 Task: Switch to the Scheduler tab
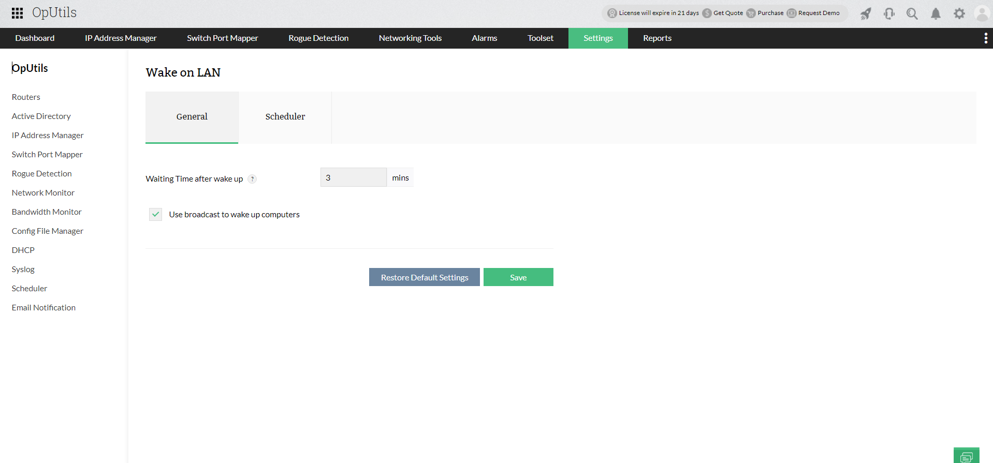285,117
